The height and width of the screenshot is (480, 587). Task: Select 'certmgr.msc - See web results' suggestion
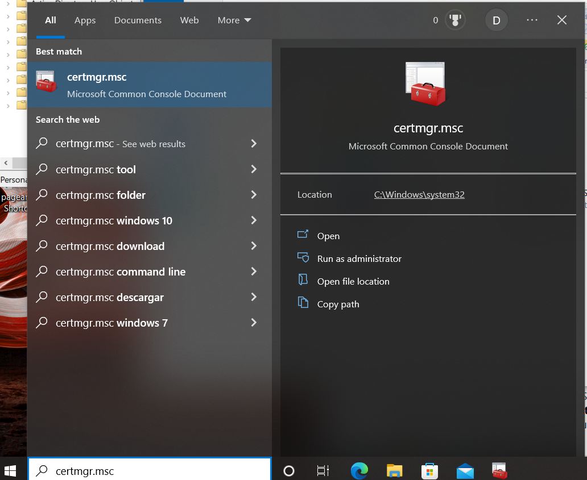point(150,144)
